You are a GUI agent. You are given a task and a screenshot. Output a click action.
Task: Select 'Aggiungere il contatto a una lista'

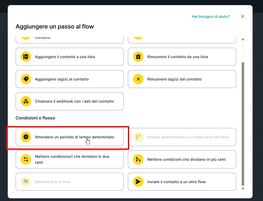tap(65, 57)
